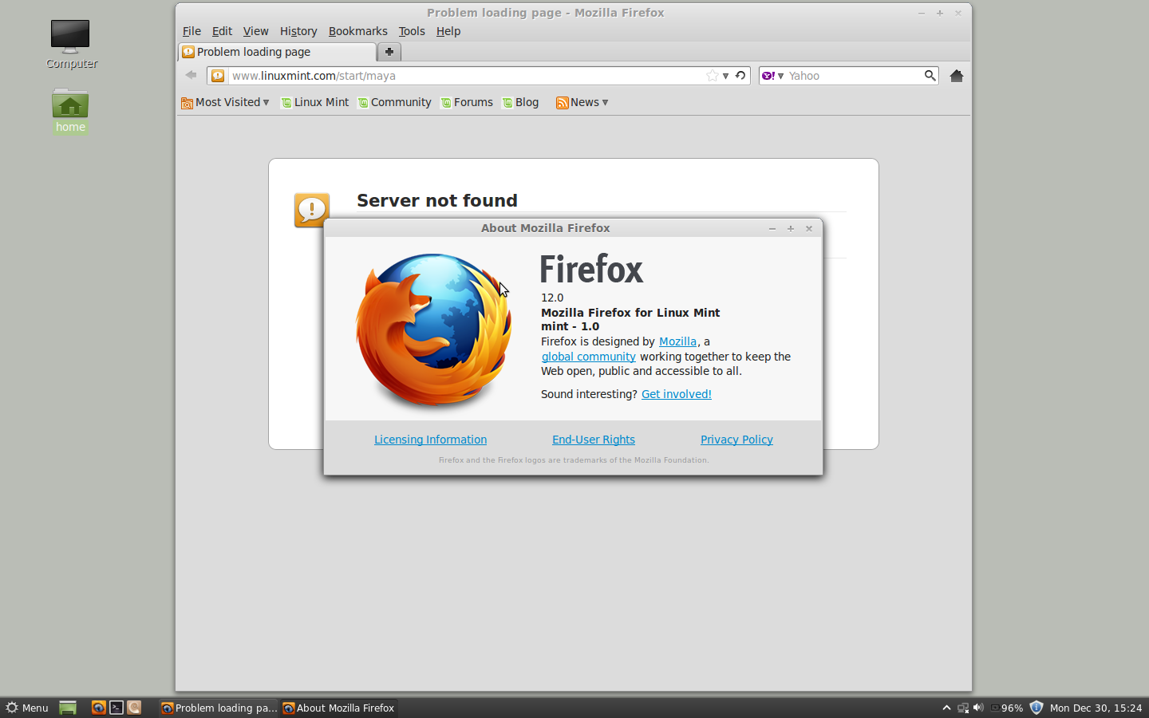Click the site identity icon in address bar

[218, 76]
